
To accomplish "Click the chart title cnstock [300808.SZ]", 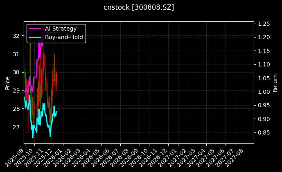I will (139, 7).
